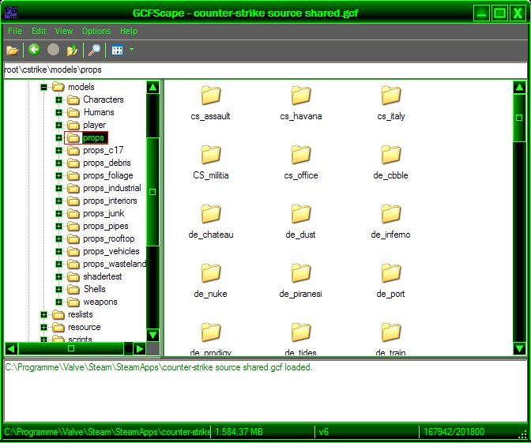Expand the resource tree node

(x=43, y=327)
